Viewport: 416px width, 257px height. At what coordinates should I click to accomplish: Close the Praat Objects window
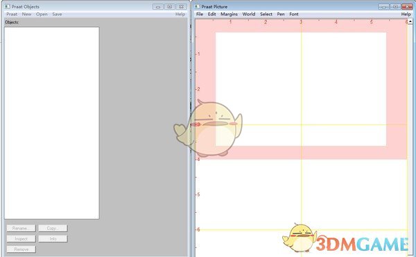181,7
